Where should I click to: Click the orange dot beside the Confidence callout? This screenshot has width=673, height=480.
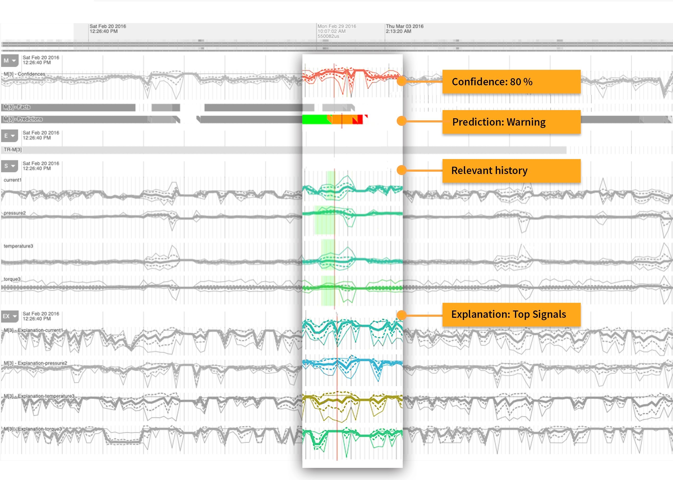(x=401, y=81)
